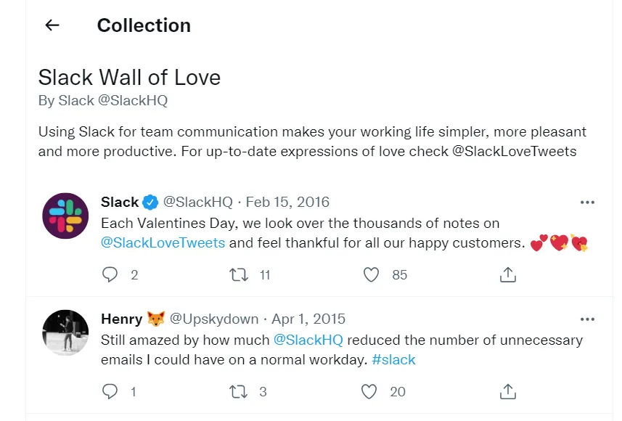Open @SlackLoveTweets link in Slack's tweet
This screenshot has height=421, width=622.
click(163, 243)
